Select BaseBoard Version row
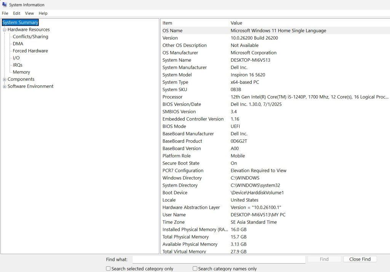 pos(275,148)
